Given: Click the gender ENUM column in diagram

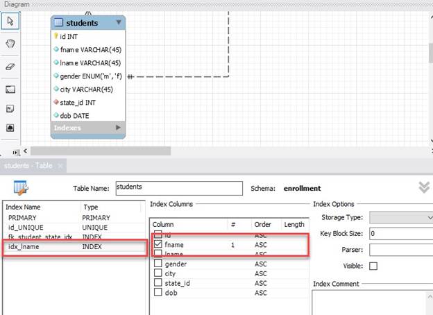Looking at the screenshot, I should [x=91, y=76].
